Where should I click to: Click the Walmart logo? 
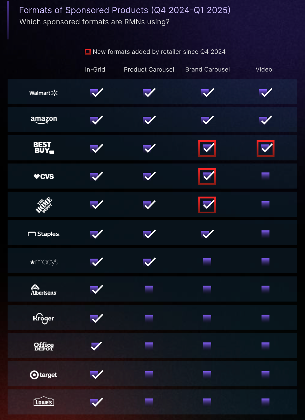tap(43, 93)
